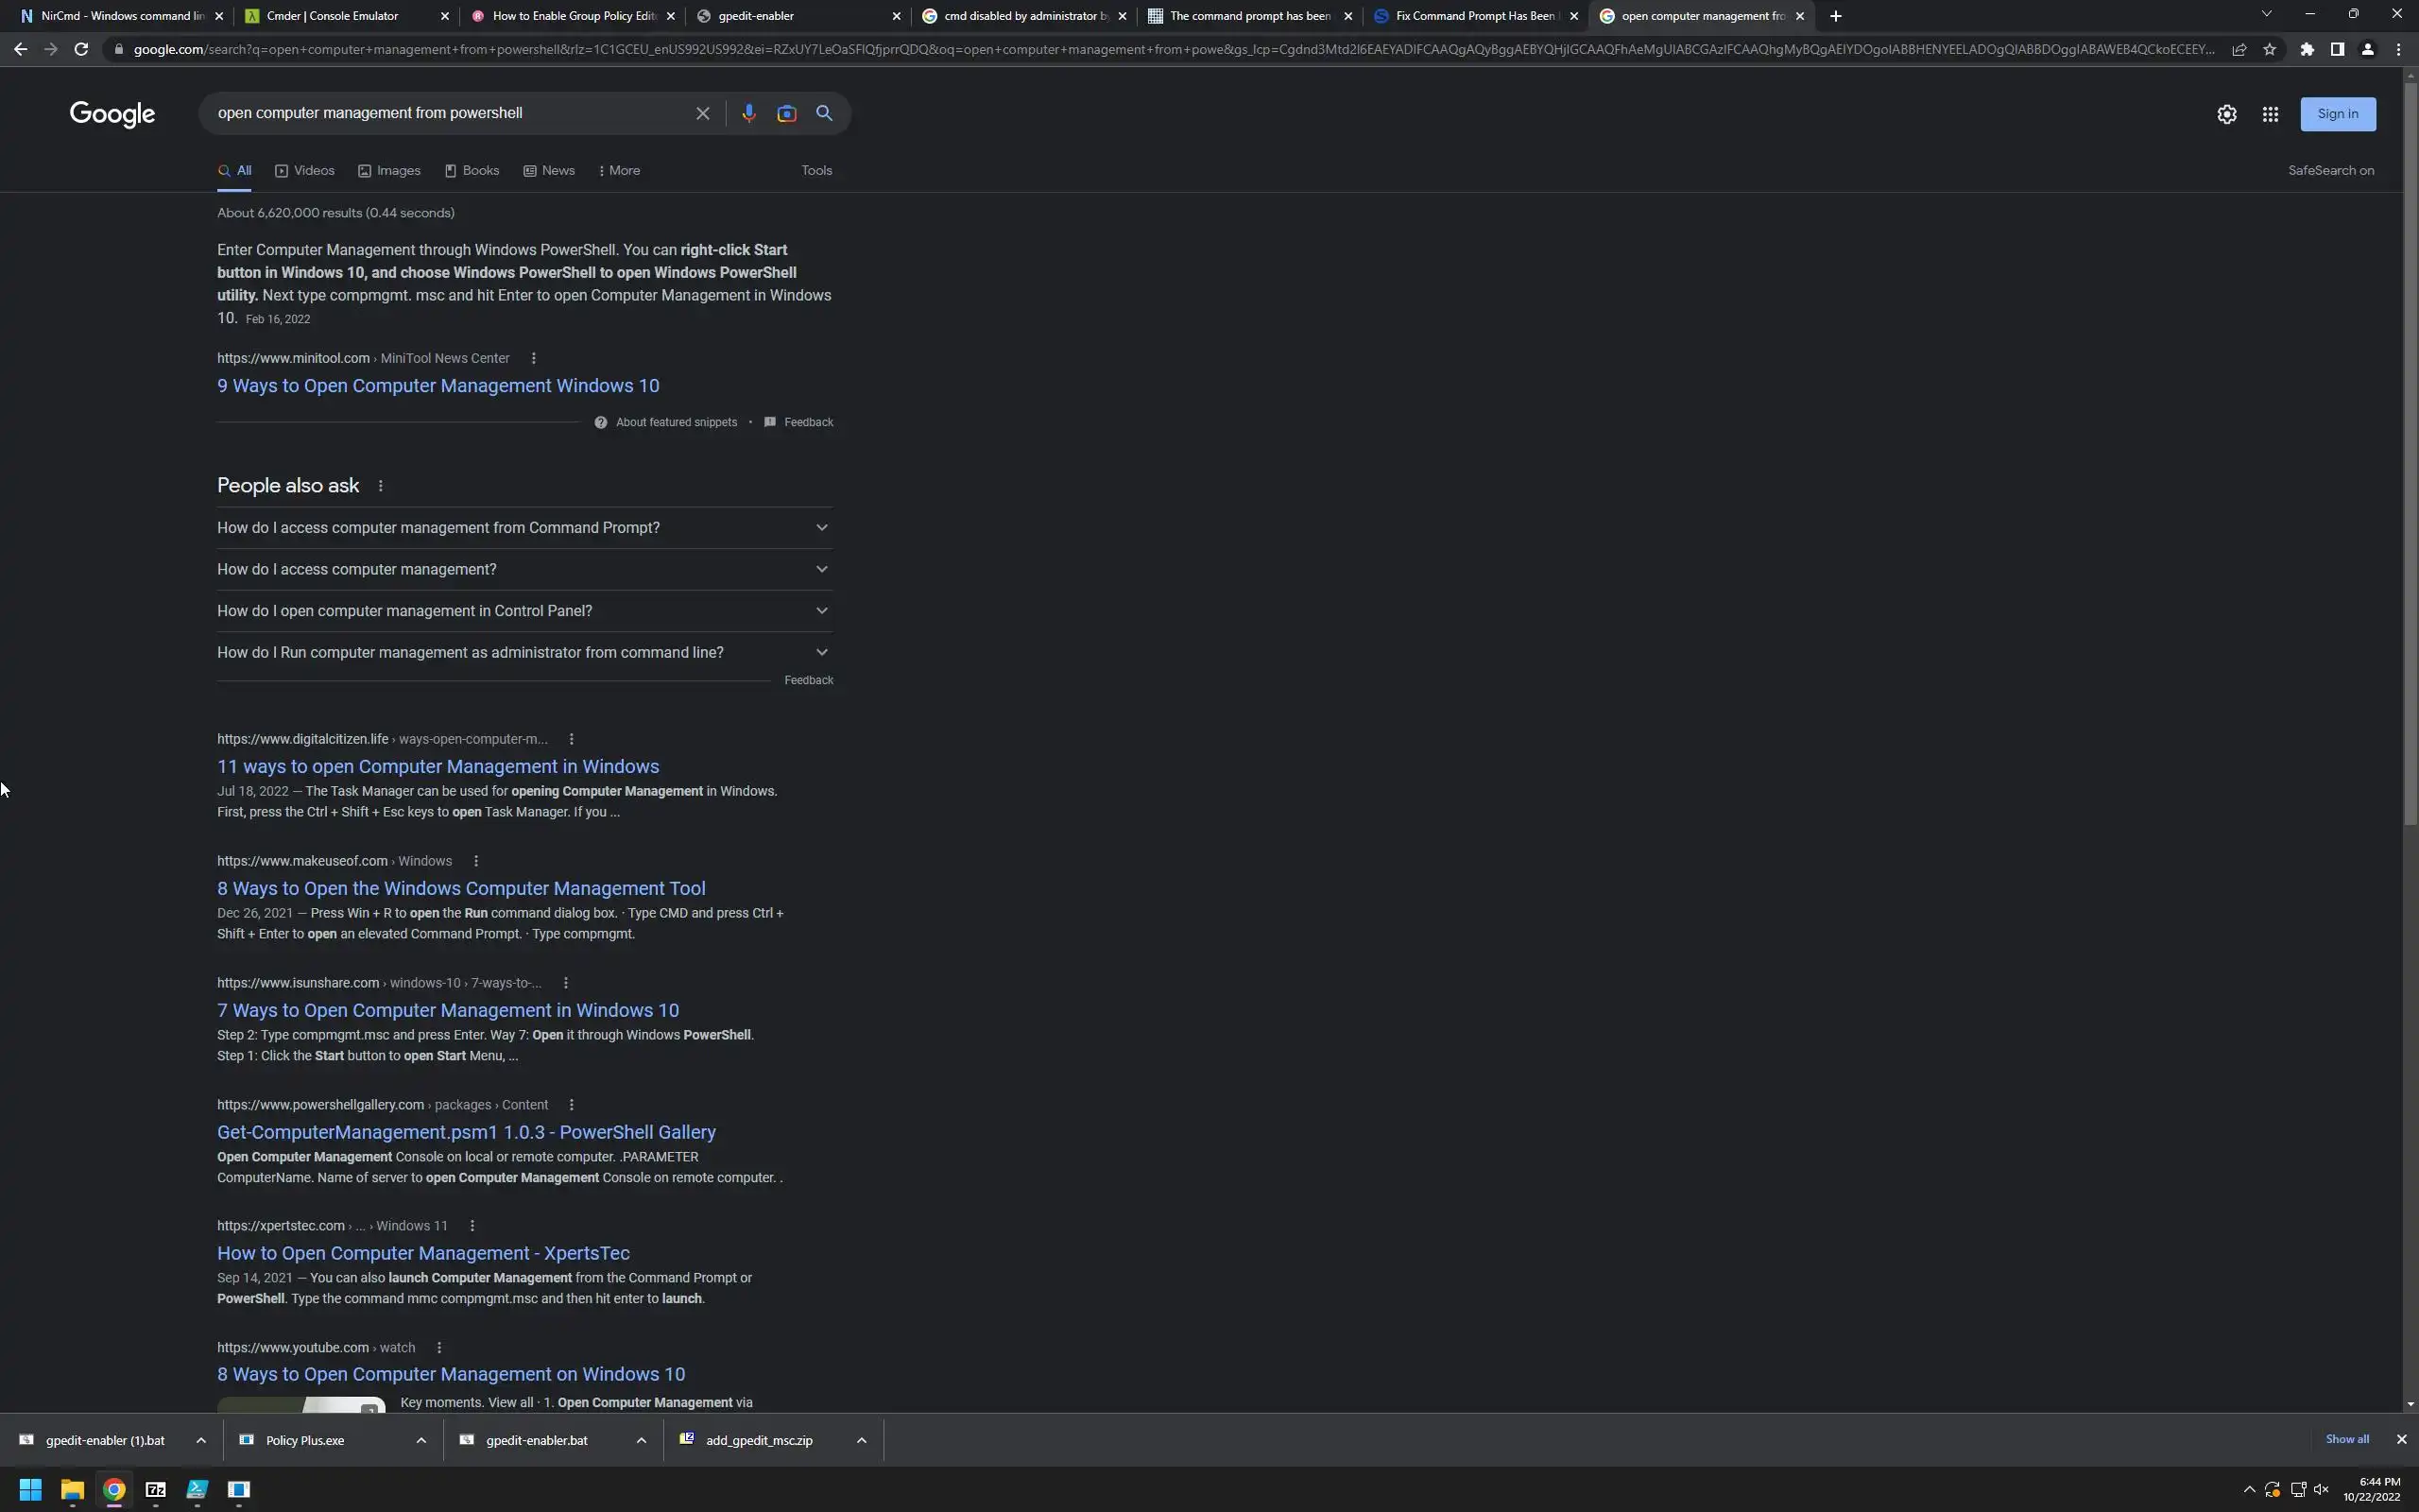The width and height of the screenshot is (2419, 1512).
Task: Reload the current page
Action: (81, 49)
